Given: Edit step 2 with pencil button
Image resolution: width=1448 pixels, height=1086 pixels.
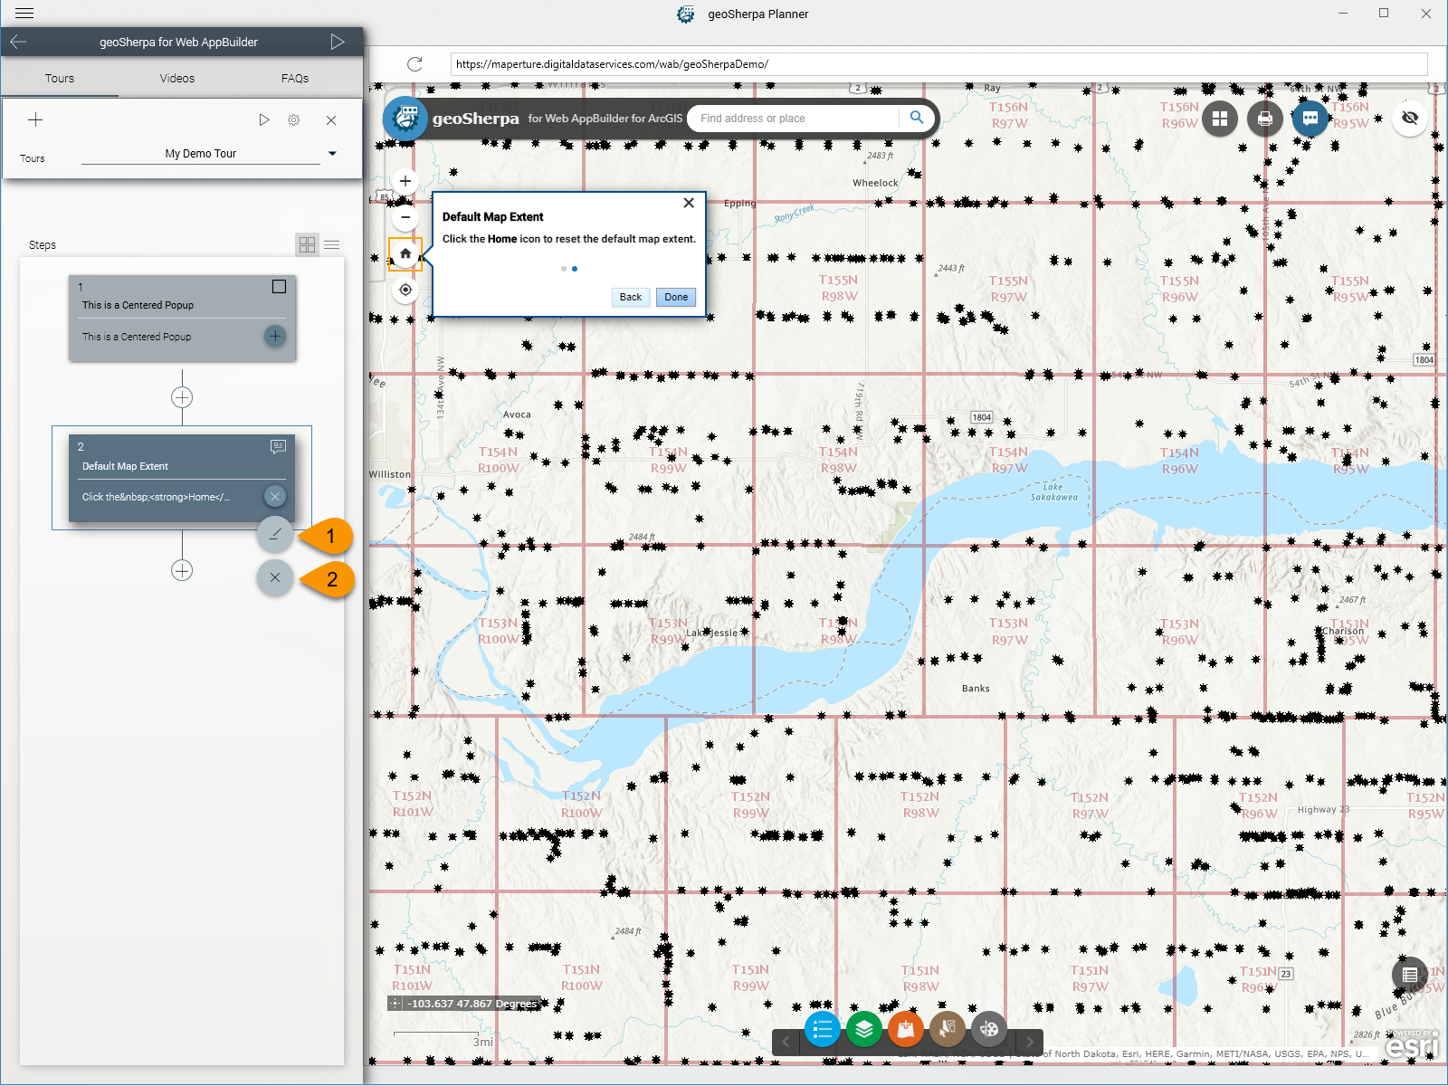Looking at the screenshot, I should click(x=275, y=534).
